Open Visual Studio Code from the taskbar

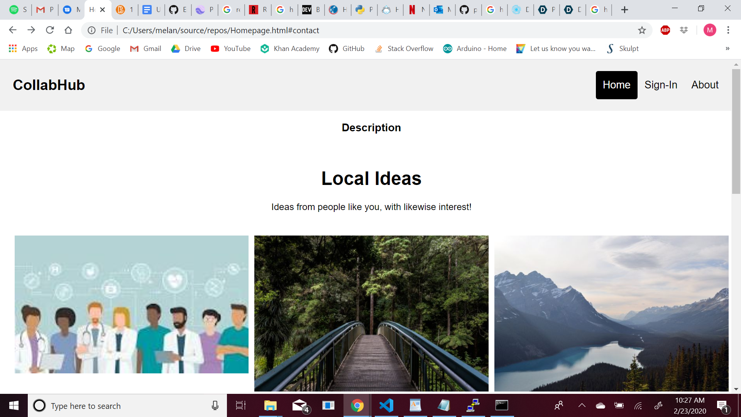[386, 405]
